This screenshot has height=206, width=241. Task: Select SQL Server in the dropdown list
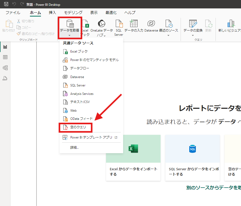point(91,85)
